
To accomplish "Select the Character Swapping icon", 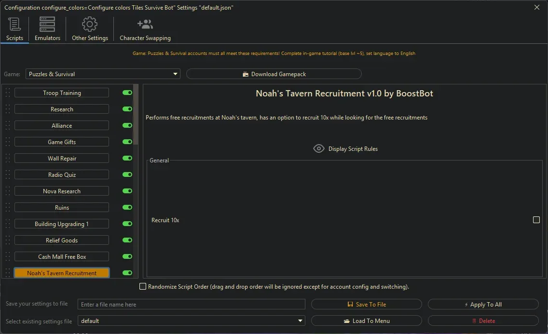I will [144, 24].
